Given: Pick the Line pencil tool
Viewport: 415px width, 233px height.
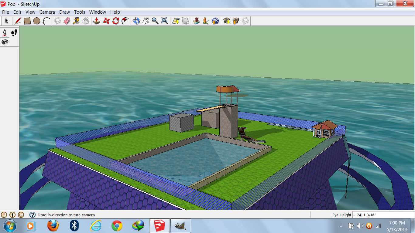Looking at the screenshot, I should click(18, 21).
